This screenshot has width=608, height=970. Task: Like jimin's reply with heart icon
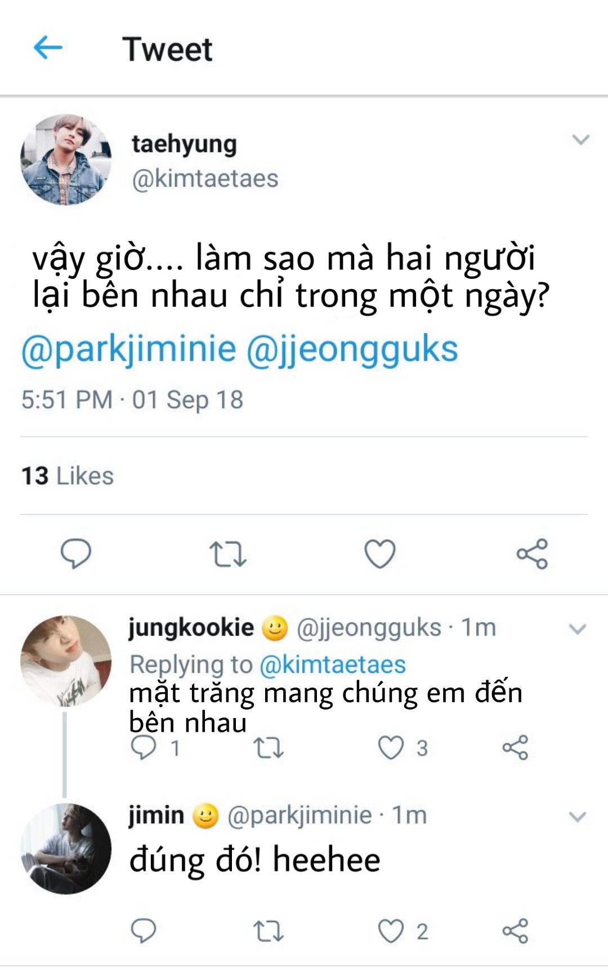tap(391, 931)
